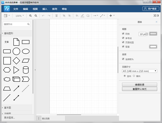The width and height of the screenshot is (162, 123).
Task: Select the hexagon shape
Action: coord(7,70)
